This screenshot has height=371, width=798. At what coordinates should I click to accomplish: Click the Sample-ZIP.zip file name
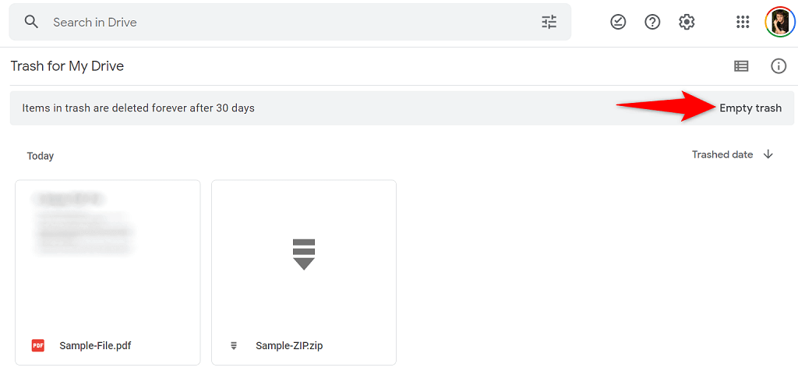[289, 345]
